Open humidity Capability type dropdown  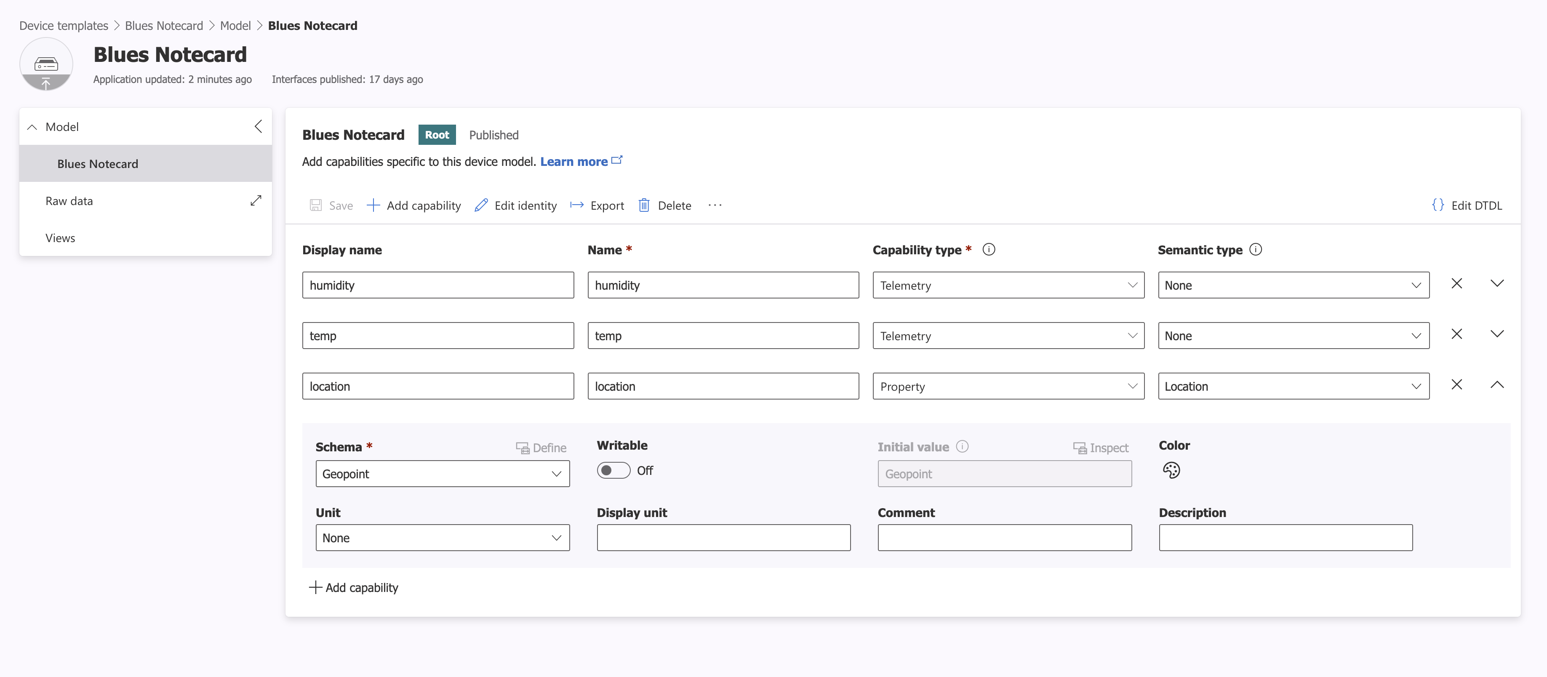(x=1008, y=285)
